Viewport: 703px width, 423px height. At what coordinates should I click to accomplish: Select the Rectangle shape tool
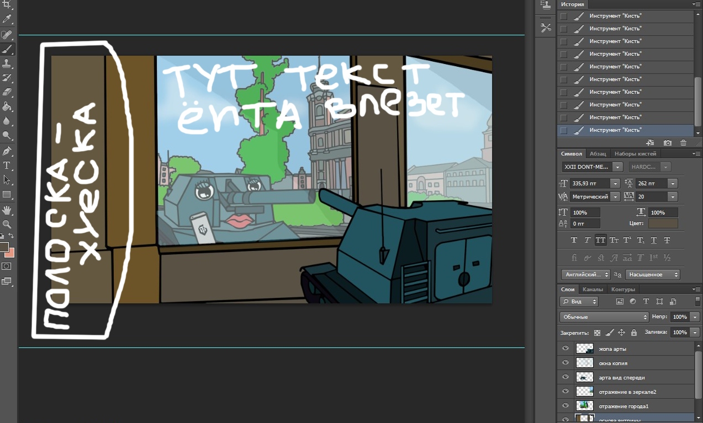click(7, 194)
